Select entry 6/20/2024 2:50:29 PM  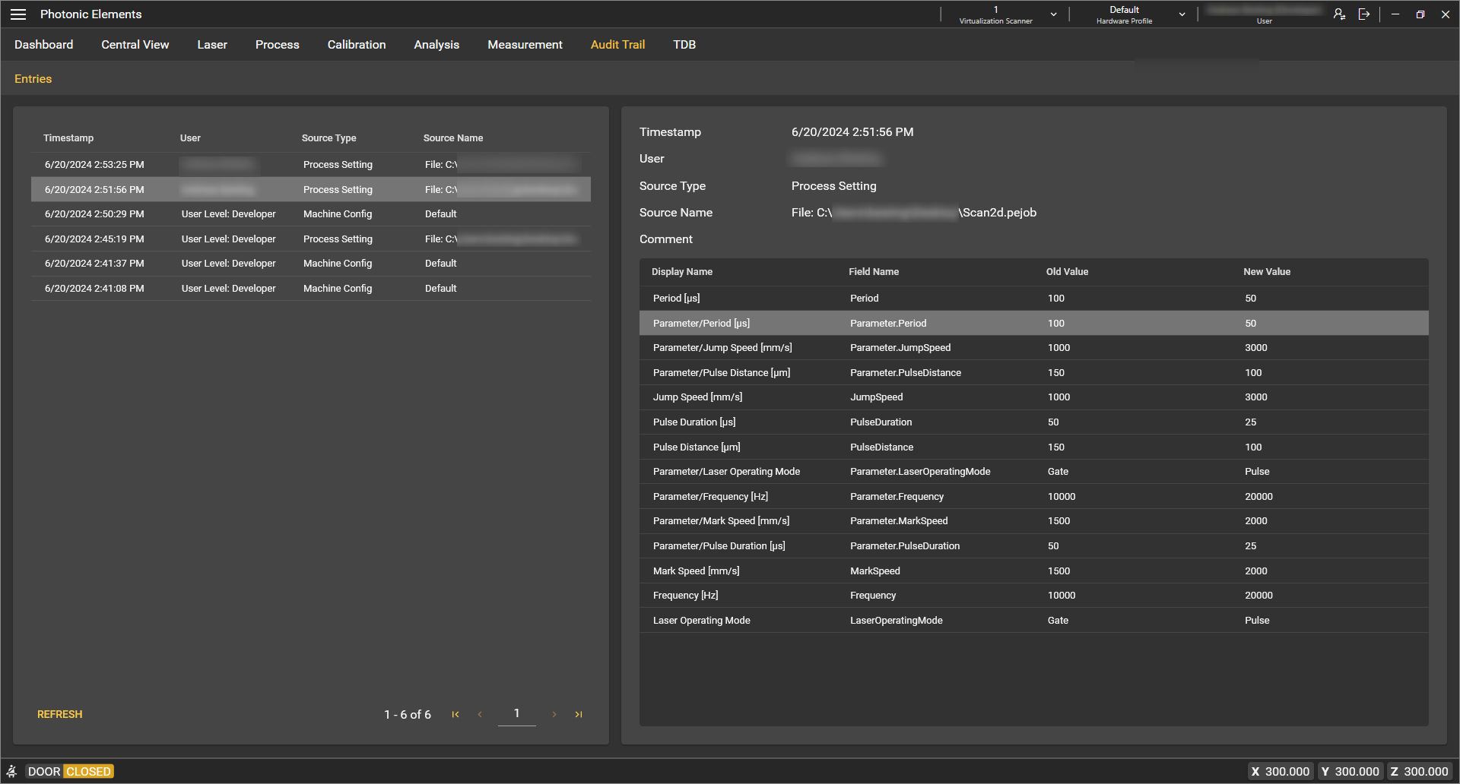coord(311,214)
